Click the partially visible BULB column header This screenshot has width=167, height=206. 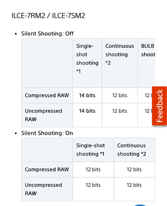click(x=148, y=50)
